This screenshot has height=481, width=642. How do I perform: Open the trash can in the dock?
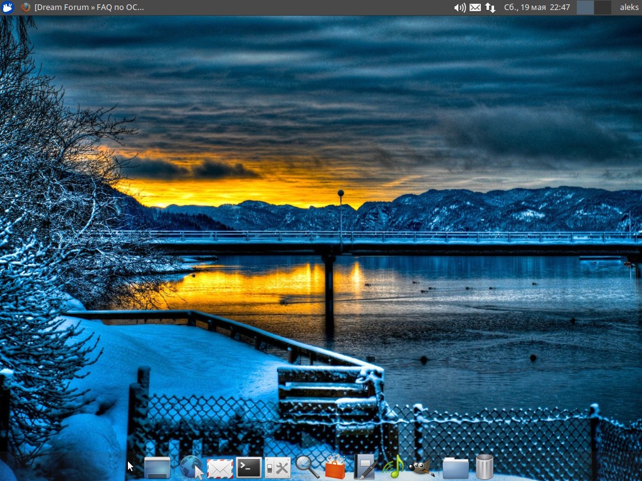(x=485, y=467)
